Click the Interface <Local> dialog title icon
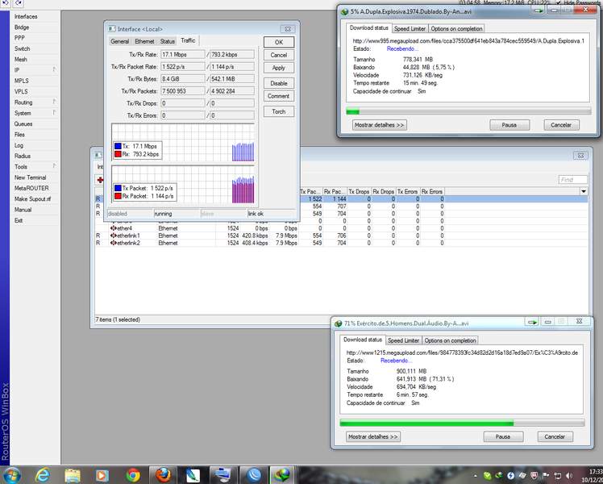Viewport: 603px width, 484px height. point(111,29)
